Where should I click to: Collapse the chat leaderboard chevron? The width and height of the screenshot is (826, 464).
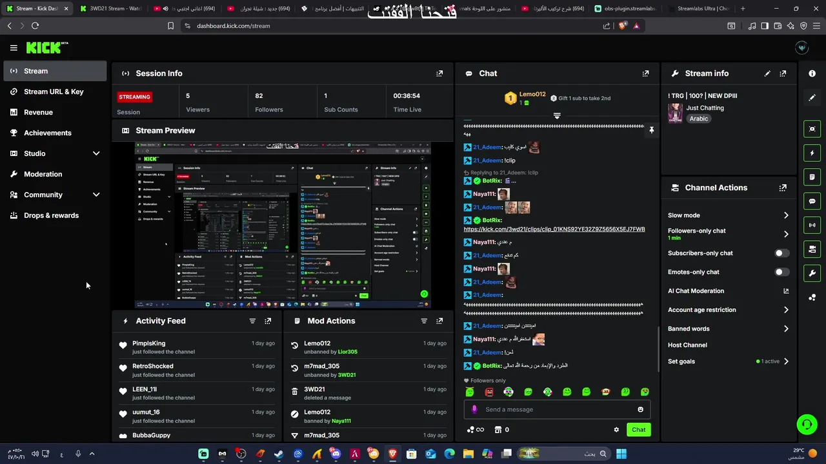click(x=557, y=116)
